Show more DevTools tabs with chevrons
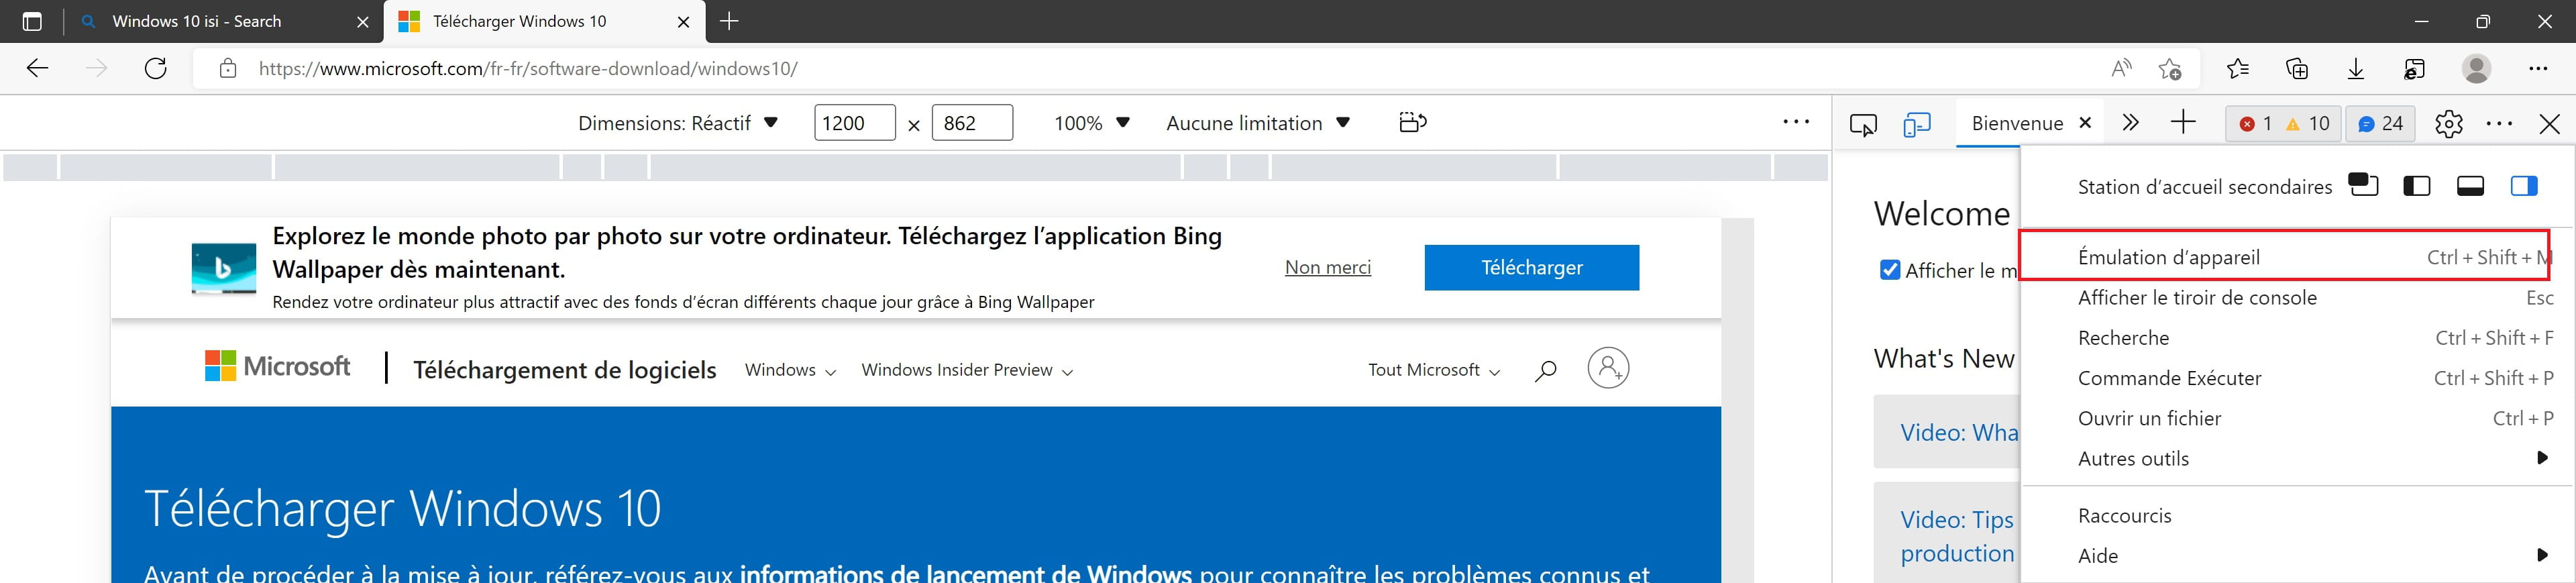 coord(2130,123)
